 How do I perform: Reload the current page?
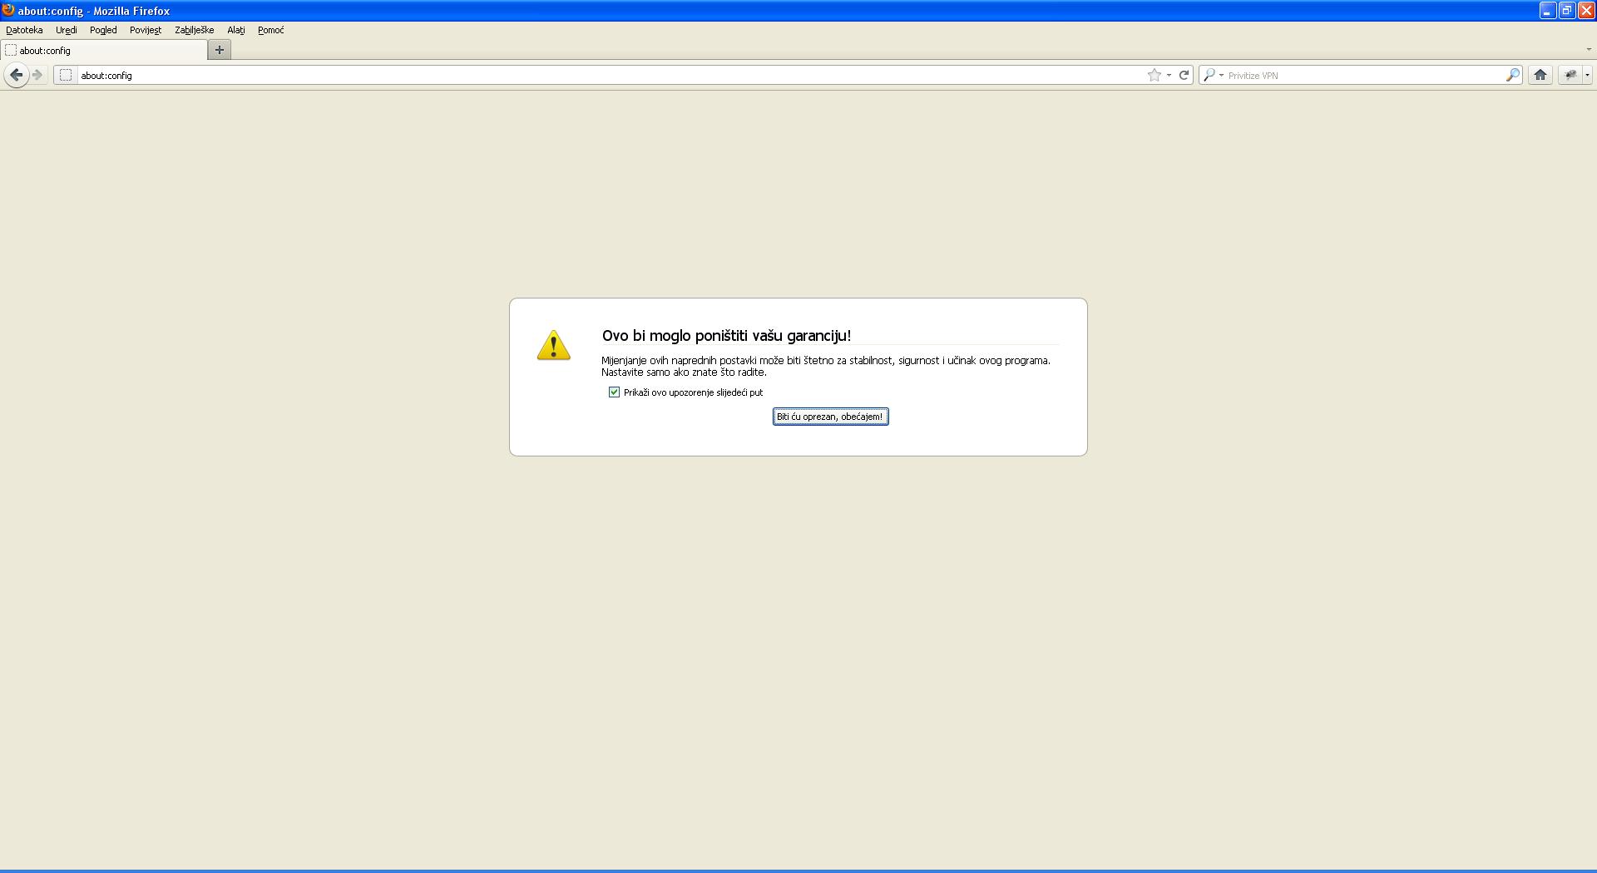point(1184,75)
